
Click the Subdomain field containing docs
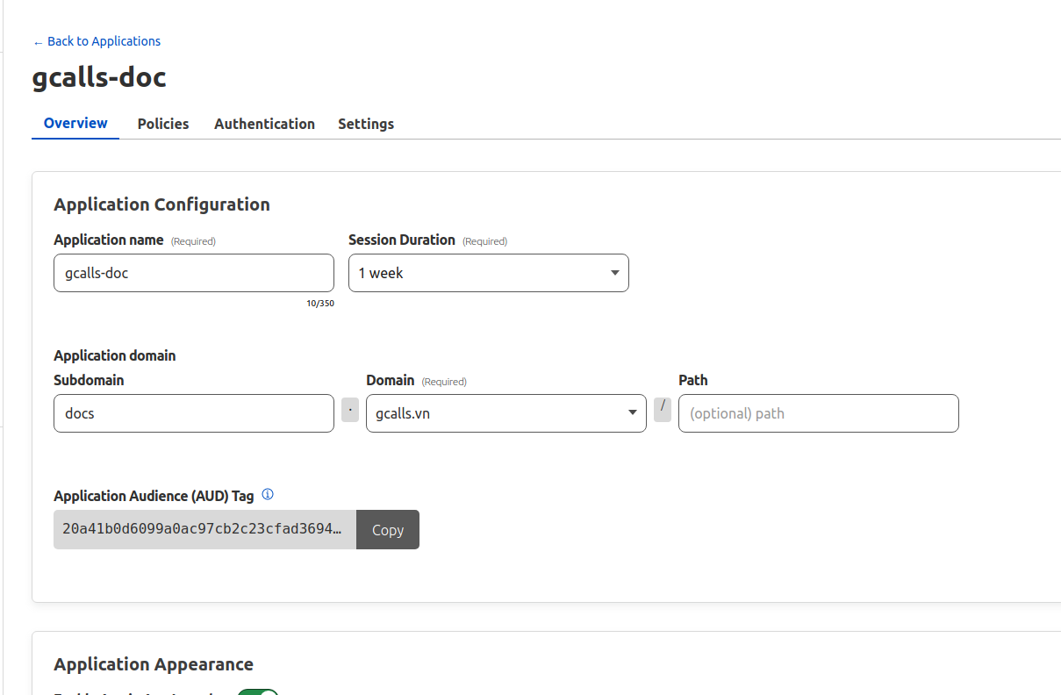tap(193, 413)
